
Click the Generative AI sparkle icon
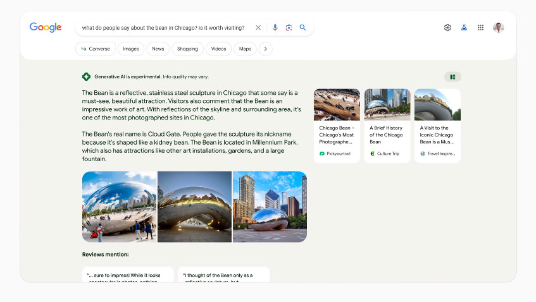86,77
